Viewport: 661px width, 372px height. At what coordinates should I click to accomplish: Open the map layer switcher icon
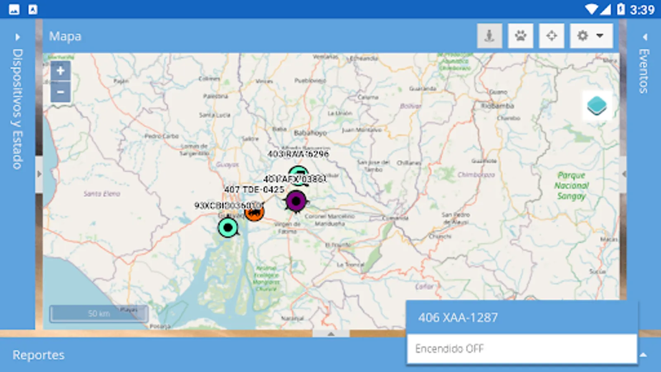point(597,106)
